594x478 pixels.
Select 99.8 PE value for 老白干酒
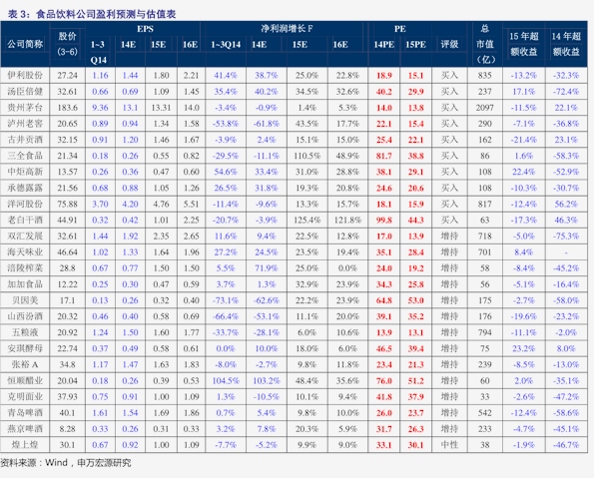point(383,221)
